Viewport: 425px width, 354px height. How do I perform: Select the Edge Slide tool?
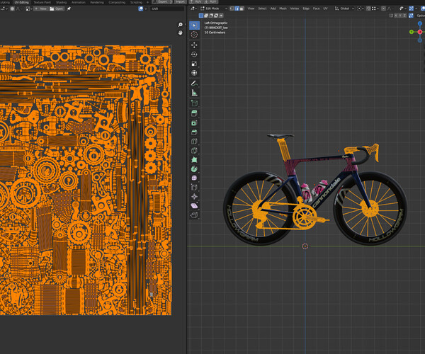[x=194, y=187]
